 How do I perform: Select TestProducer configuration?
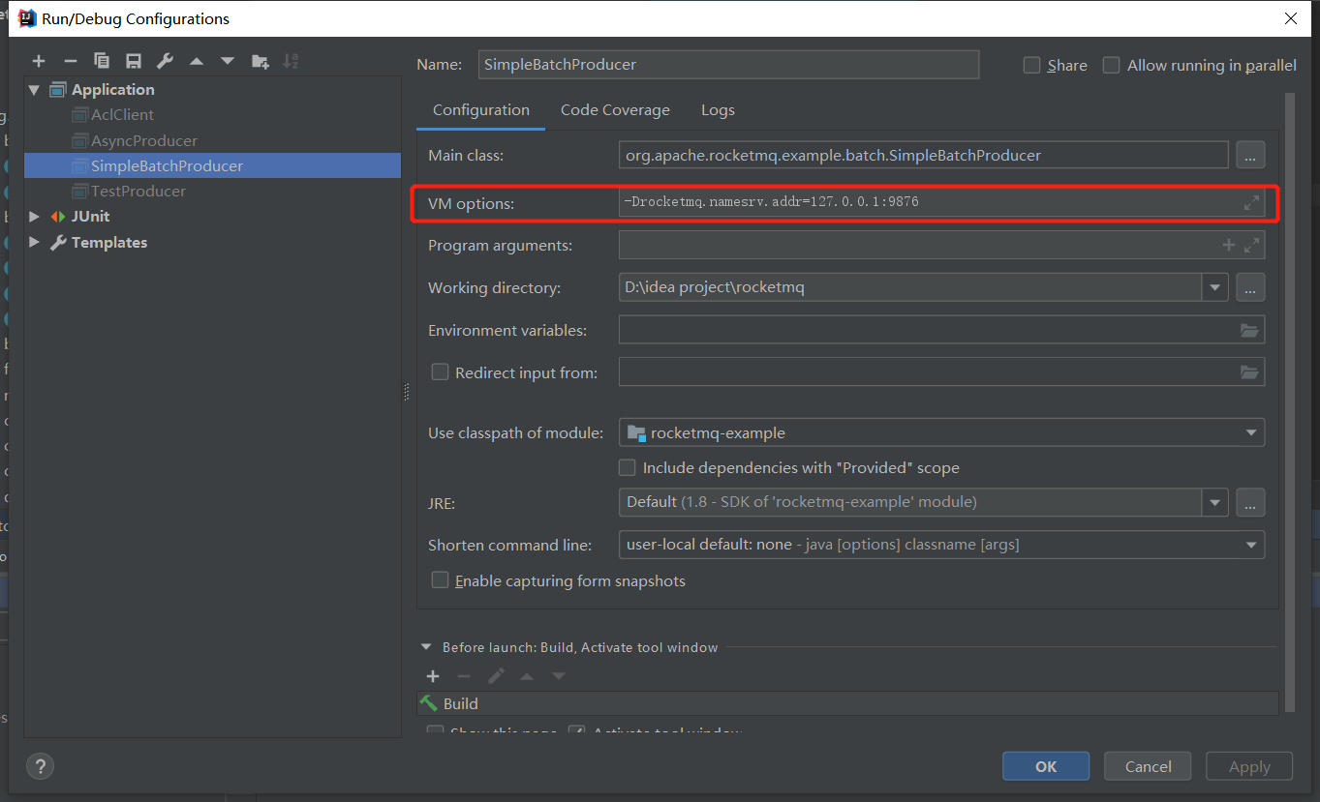(138, 191)
